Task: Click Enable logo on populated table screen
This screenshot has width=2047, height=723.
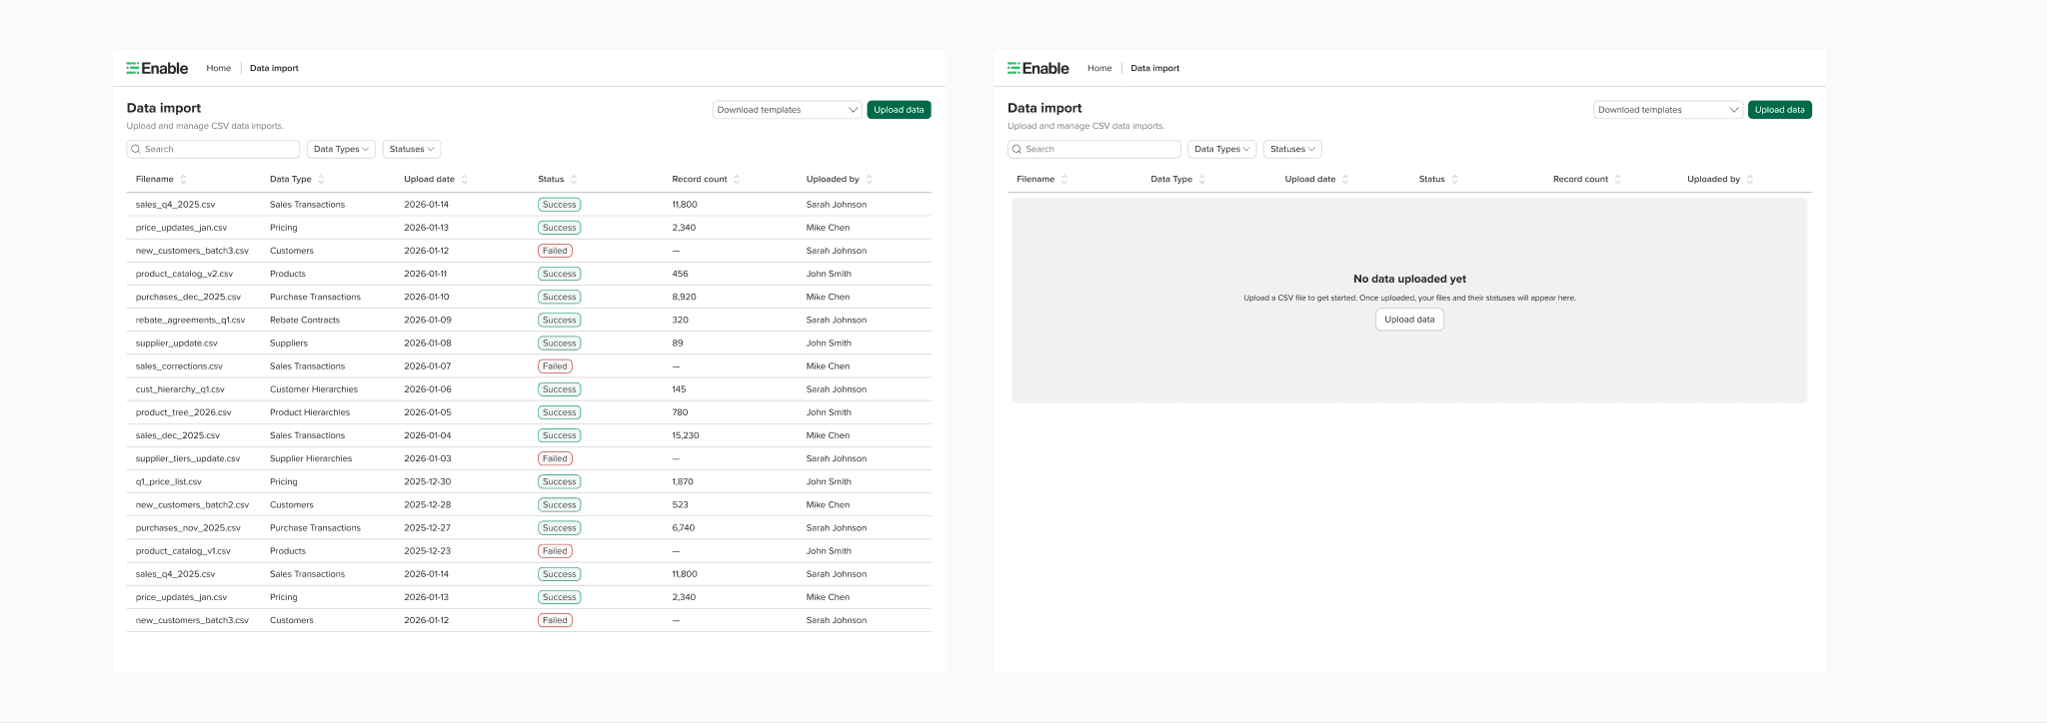Action: pyautogui.click(x=157, y=68)
